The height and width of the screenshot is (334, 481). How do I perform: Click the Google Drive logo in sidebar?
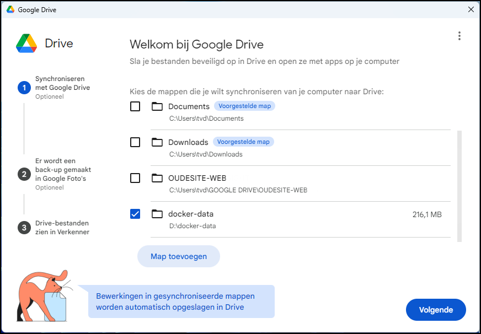26,43
